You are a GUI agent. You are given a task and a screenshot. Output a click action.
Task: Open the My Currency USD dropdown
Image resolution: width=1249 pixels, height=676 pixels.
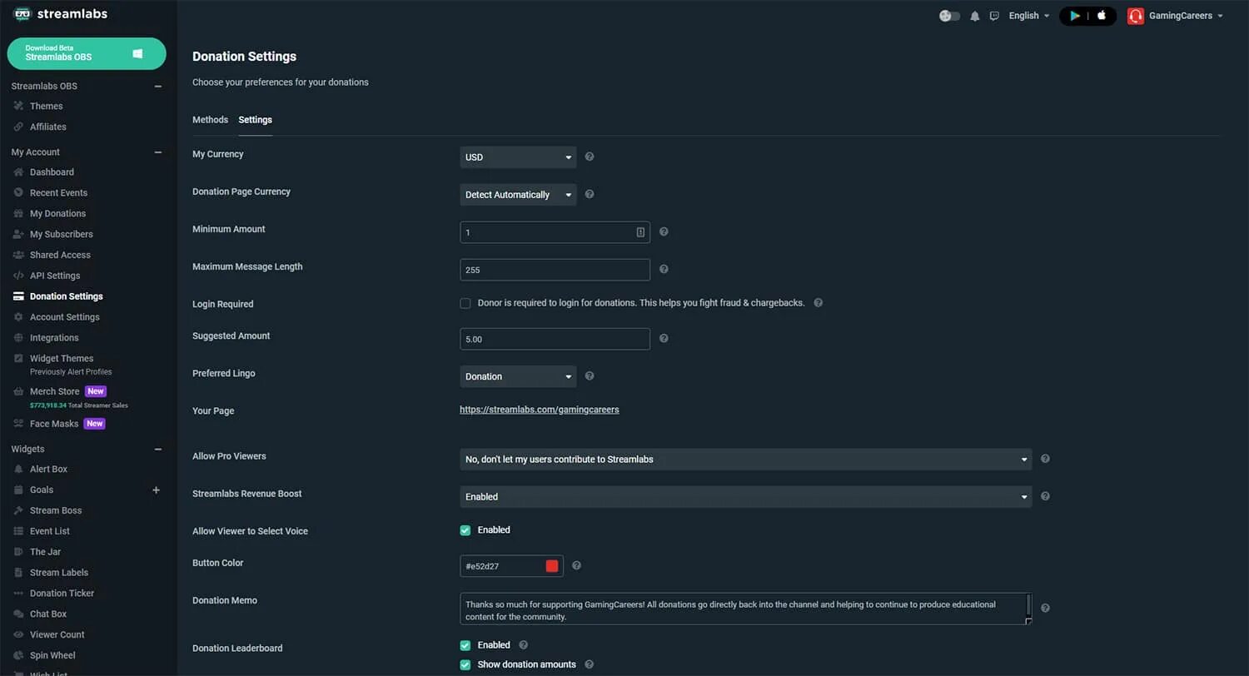click(518, 157)
